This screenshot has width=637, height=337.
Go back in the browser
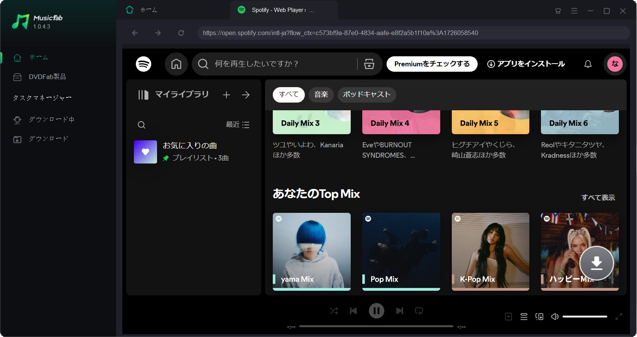[135, 33]
